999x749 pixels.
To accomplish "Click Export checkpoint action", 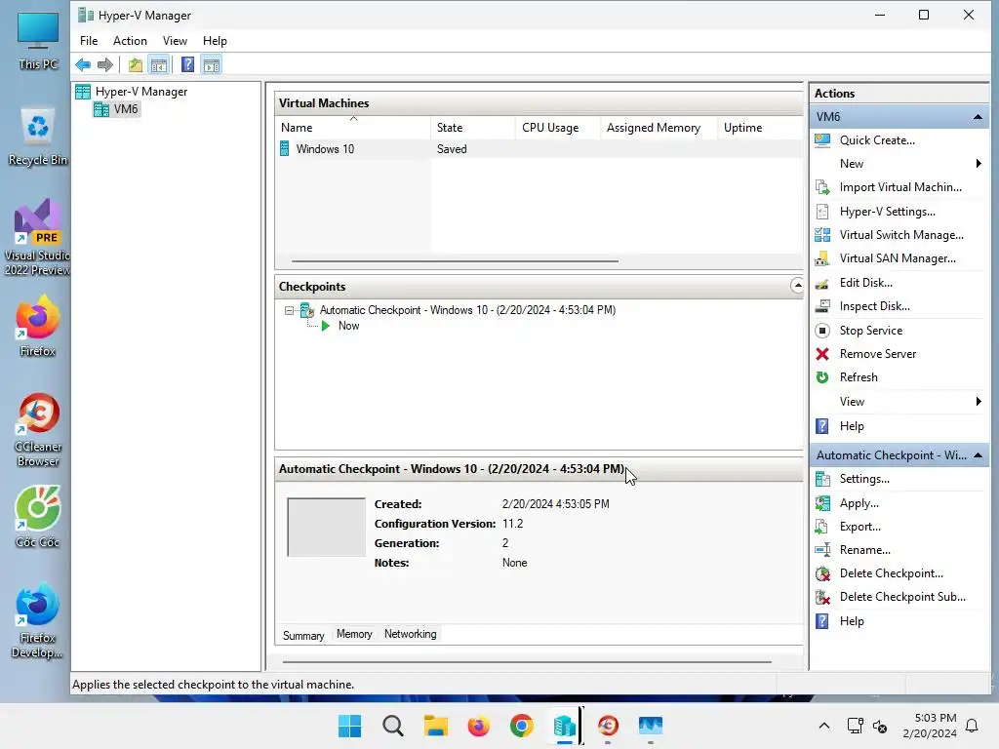I will coord(860,527).
